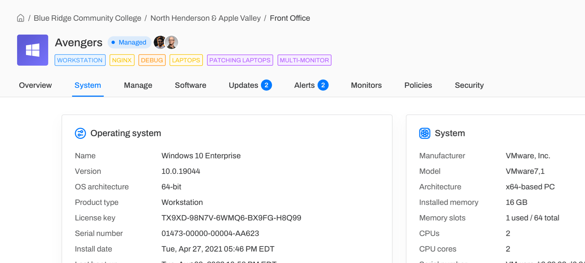The image size is (585, 263).
Task: Open the Alerts tab
Action: pos(311,85)
